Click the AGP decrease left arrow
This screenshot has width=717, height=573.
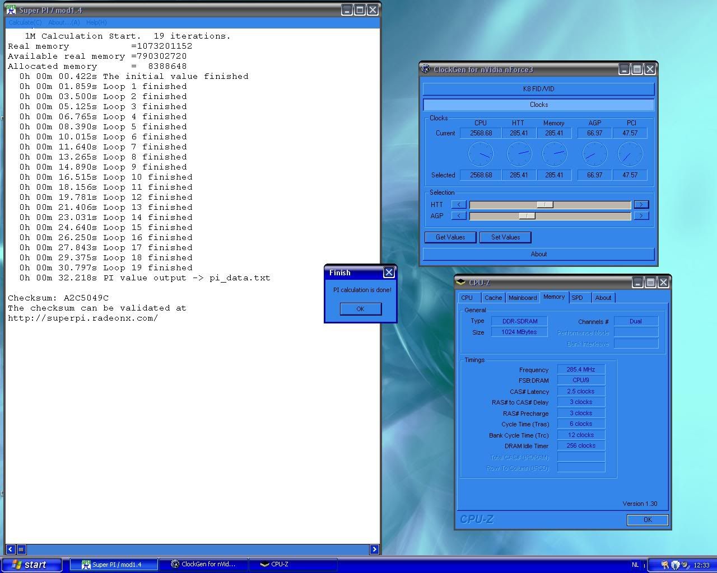pyautogui.click(x=459, y=216)
